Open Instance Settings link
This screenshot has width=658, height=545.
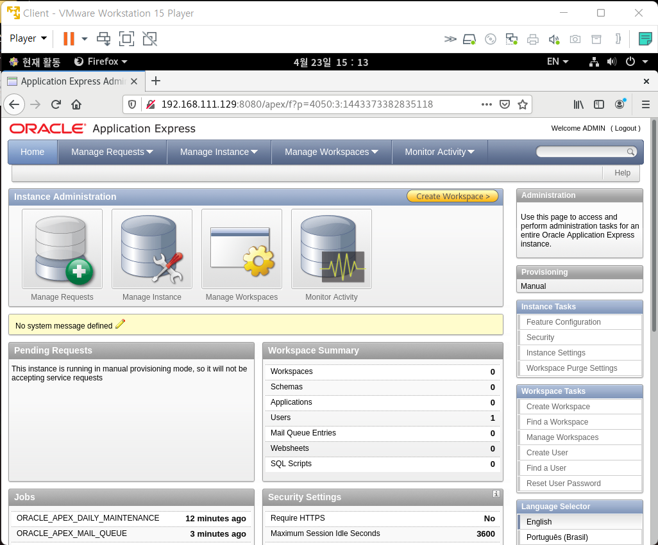point(555,353)
